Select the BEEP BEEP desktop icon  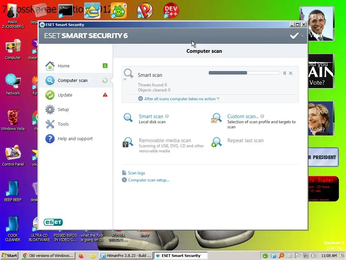coord(13,191)
